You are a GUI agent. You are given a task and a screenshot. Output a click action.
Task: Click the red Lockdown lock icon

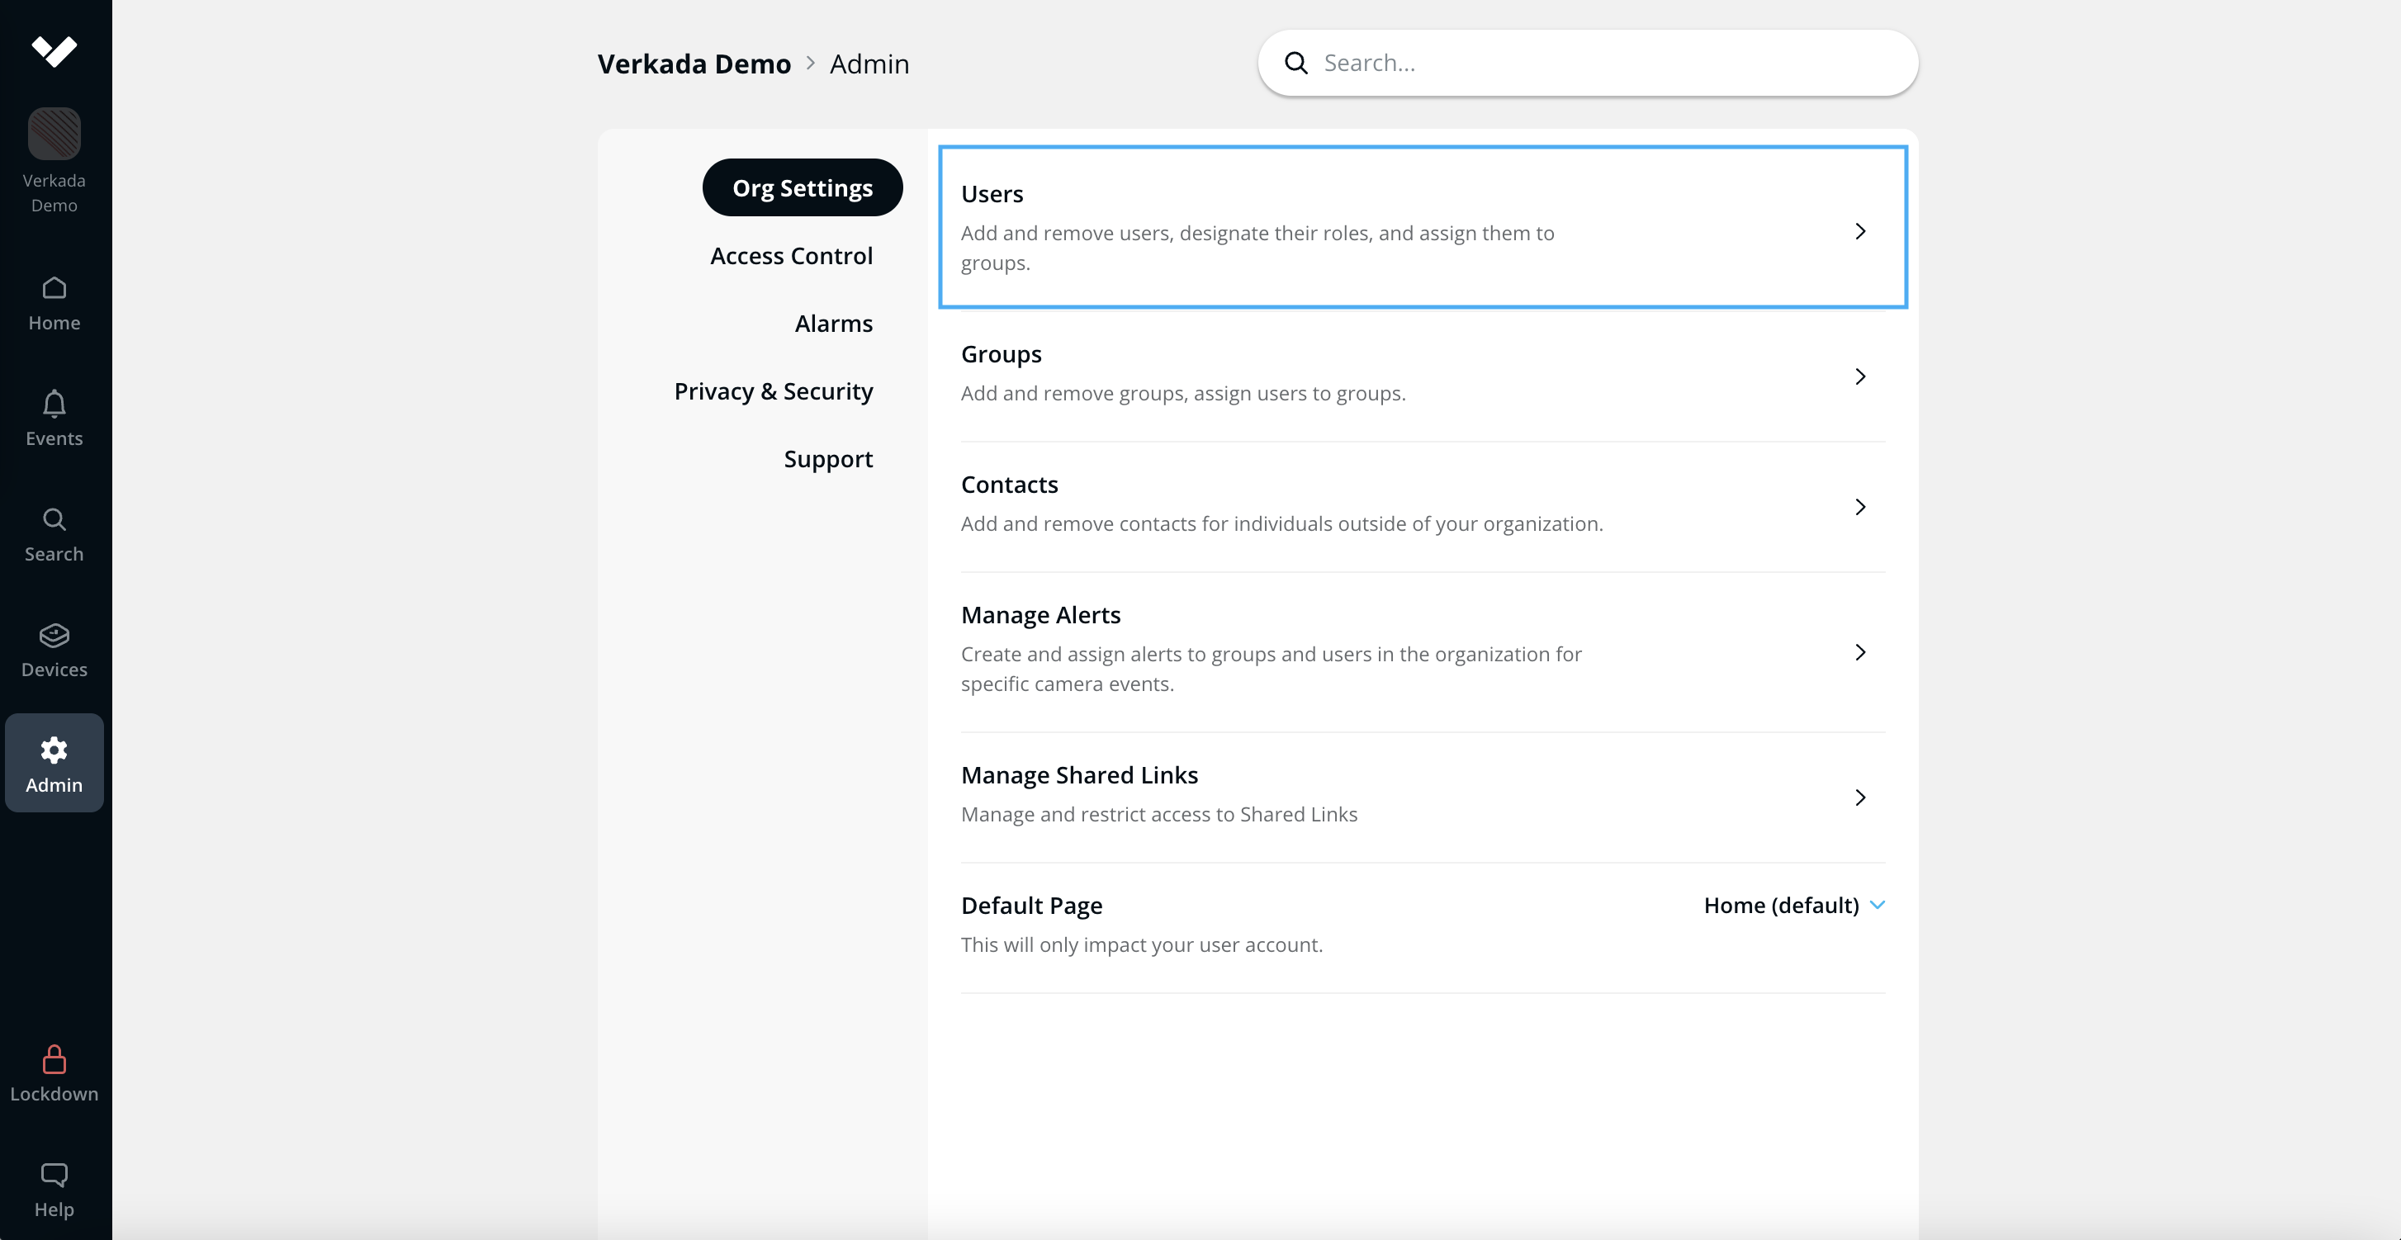pos(54,1059)
